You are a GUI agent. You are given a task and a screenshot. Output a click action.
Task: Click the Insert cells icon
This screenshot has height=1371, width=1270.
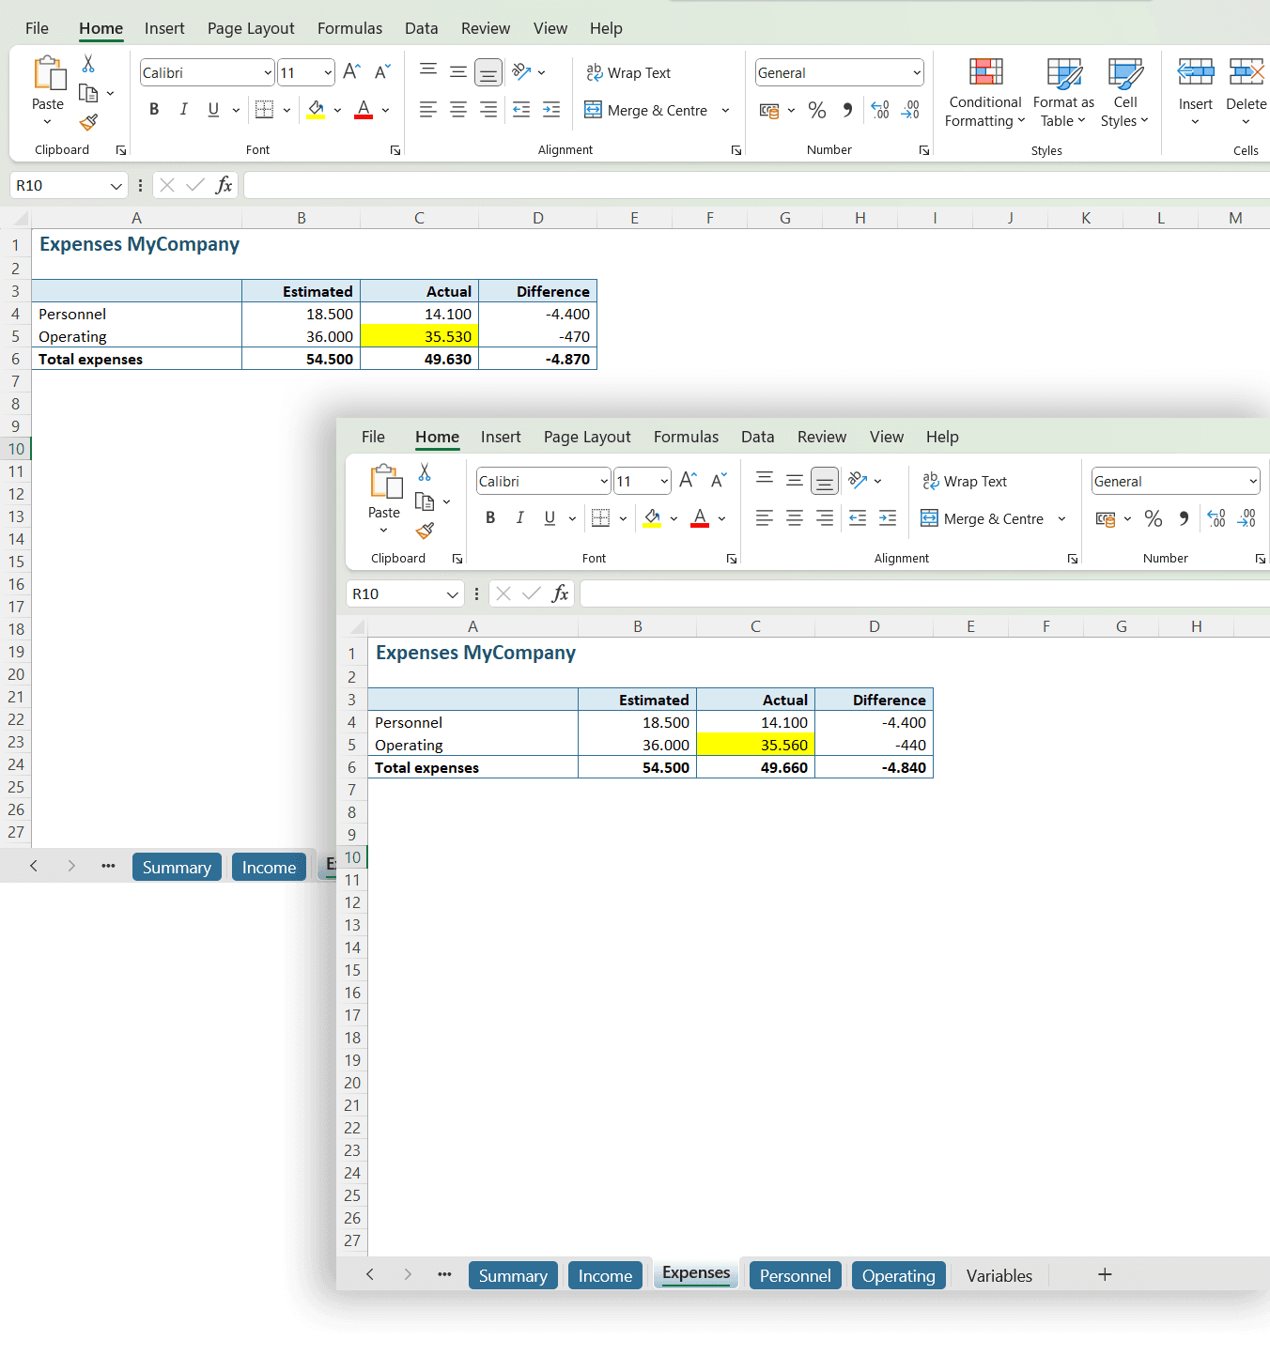1195,74
